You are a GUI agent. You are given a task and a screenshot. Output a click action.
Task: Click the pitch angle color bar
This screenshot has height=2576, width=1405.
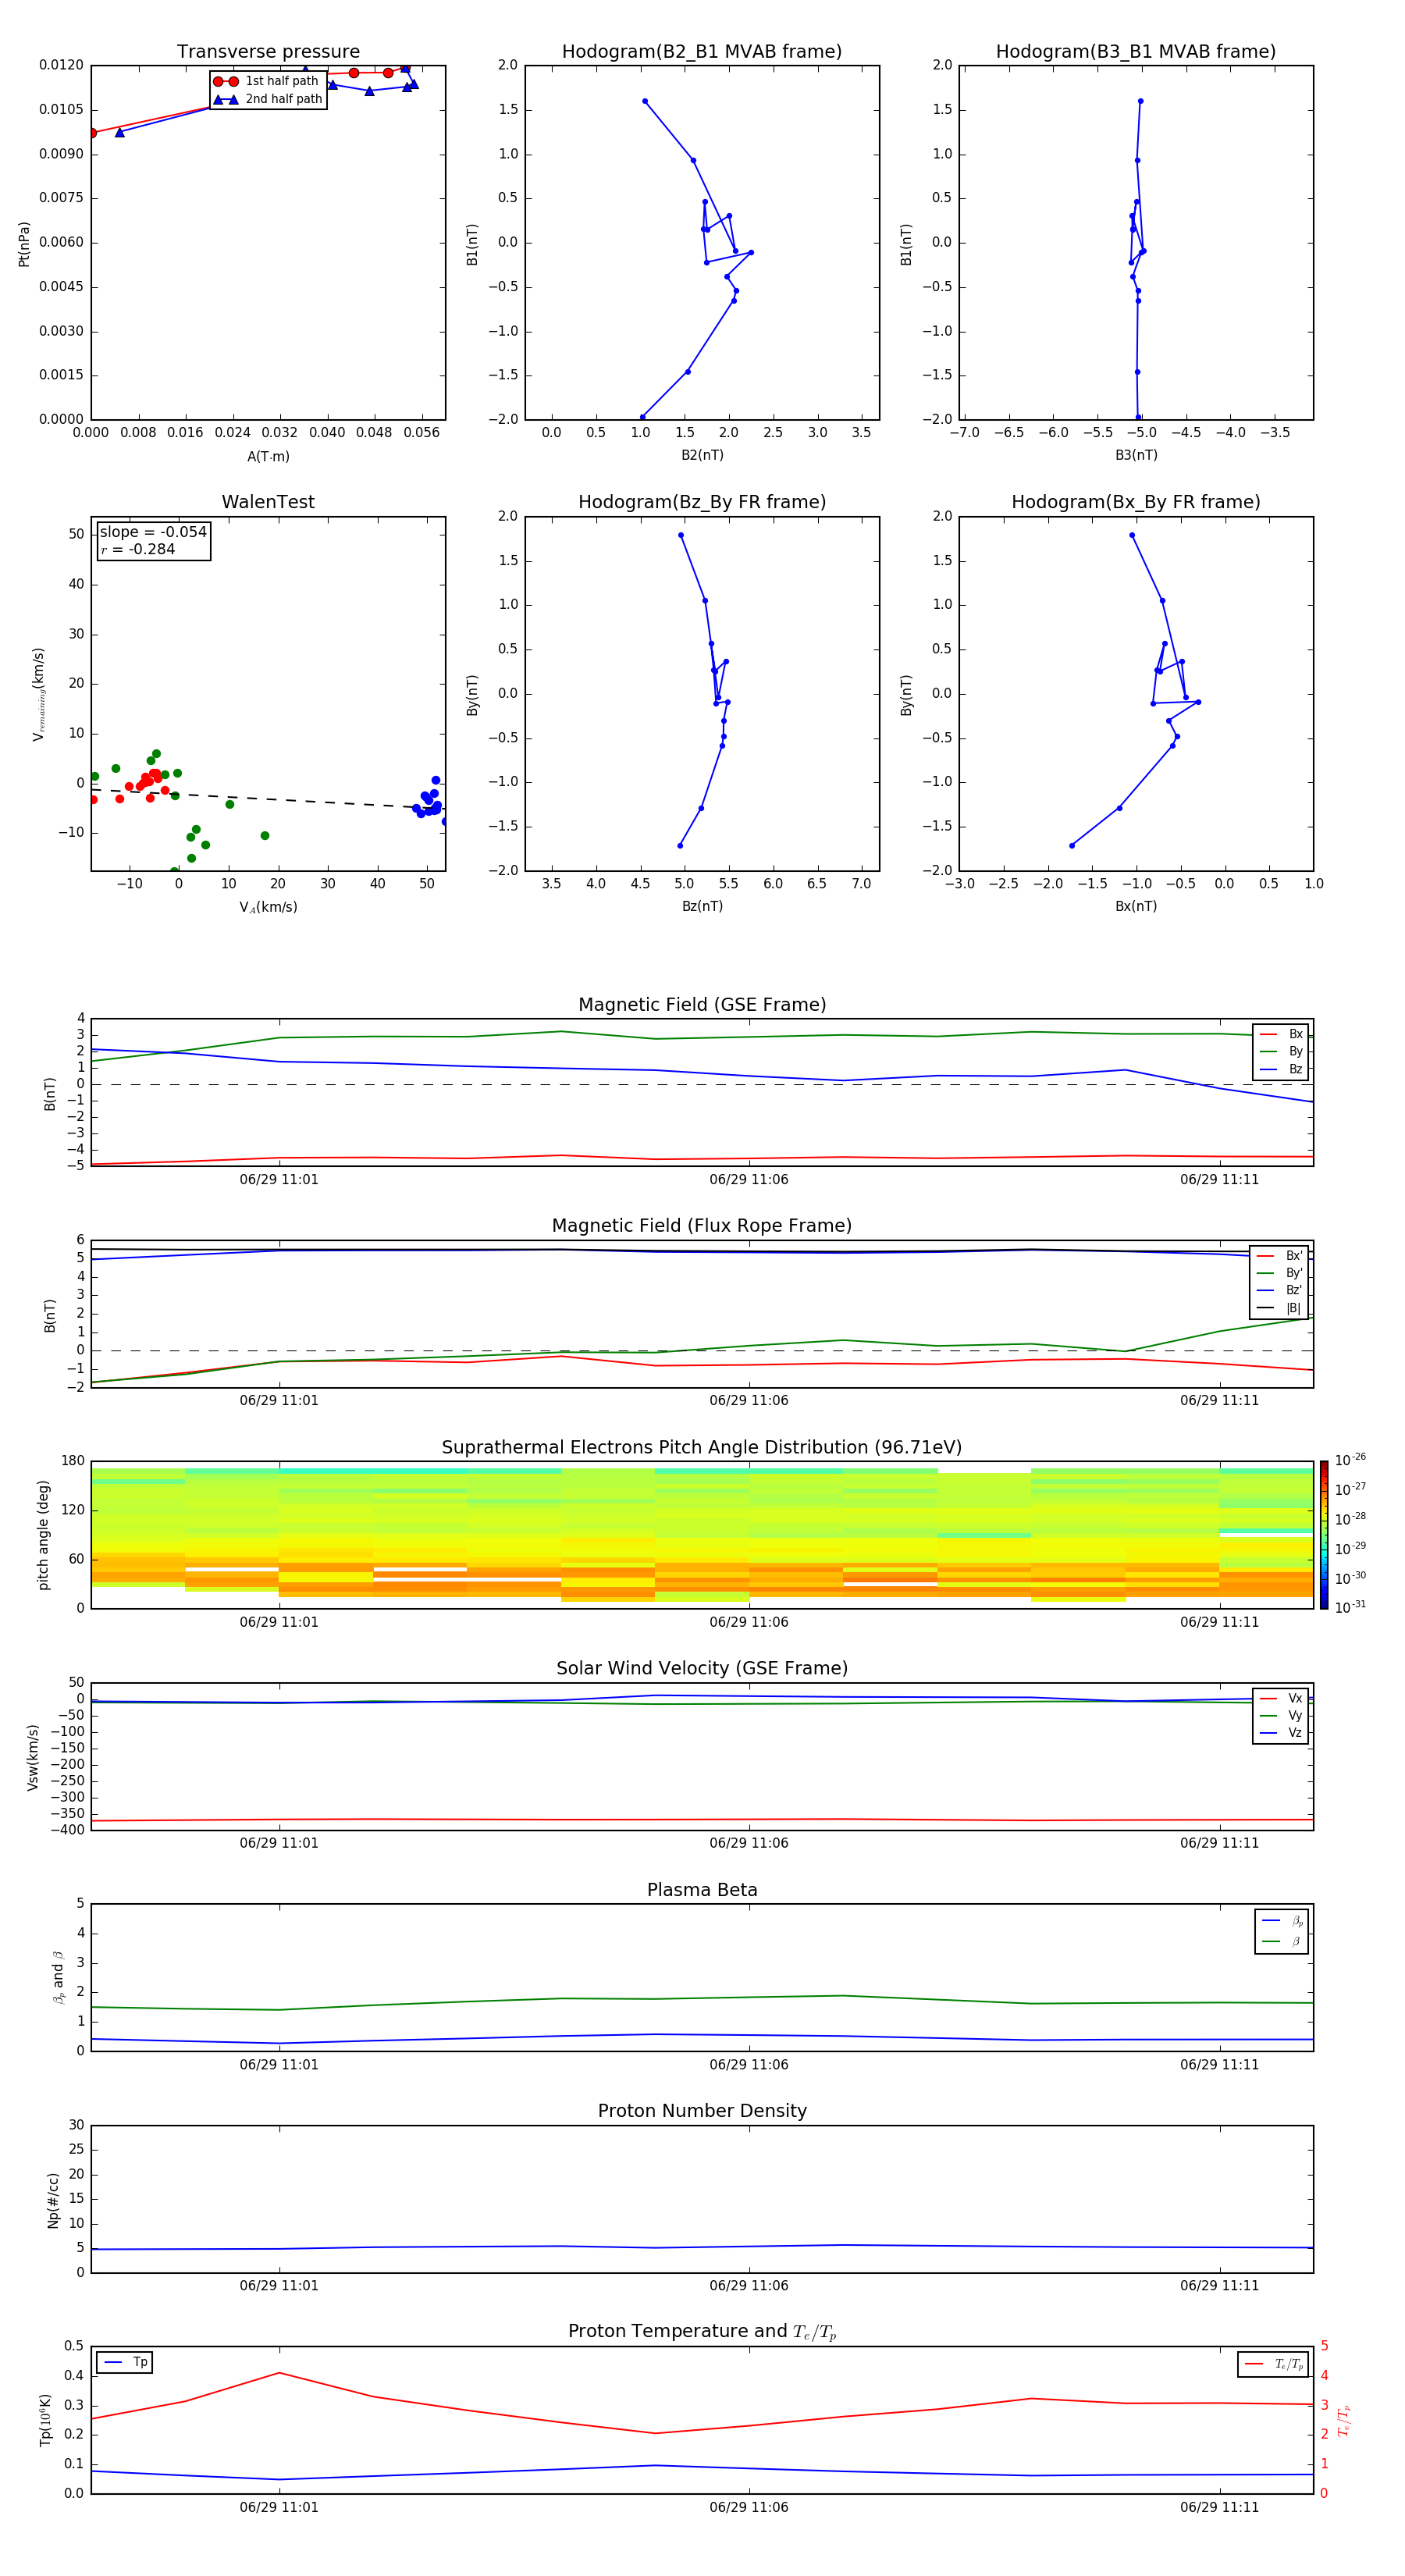tap(1324, 1534)
